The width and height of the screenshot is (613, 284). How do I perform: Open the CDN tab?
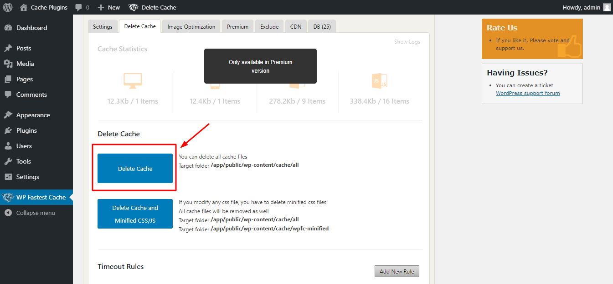coord(296,26)
